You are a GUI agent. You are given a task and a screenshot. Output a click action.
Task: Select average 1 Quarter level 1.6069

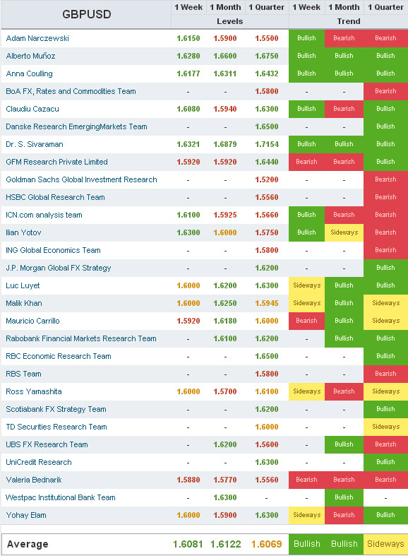coord(267,544)
